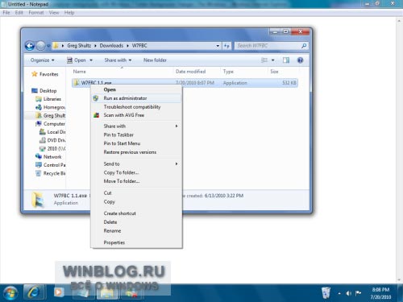The height and width of the screenshot is (302, 403).
Task: Choose Copy To folder
Action: coord(136,172)
